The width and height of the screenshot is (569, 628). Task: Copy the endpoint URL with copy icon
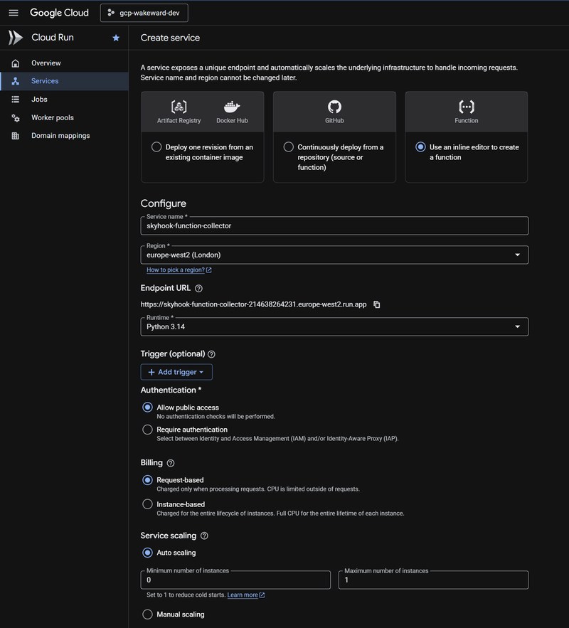click(377, 304)
